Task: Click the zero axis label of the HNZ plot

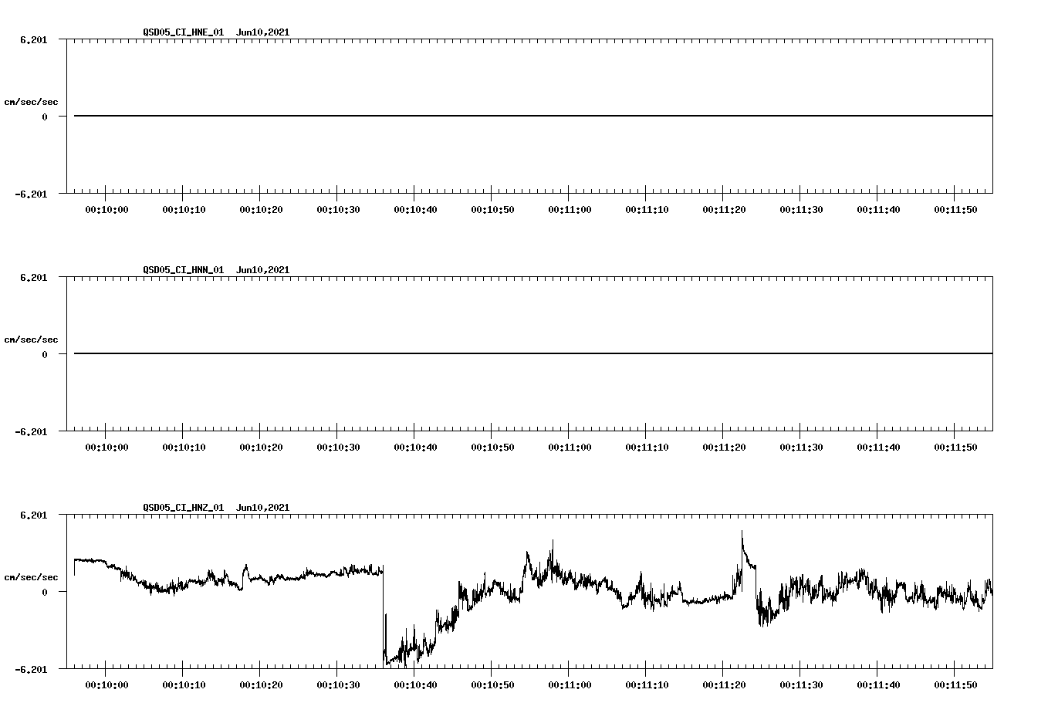Action: 45,592
